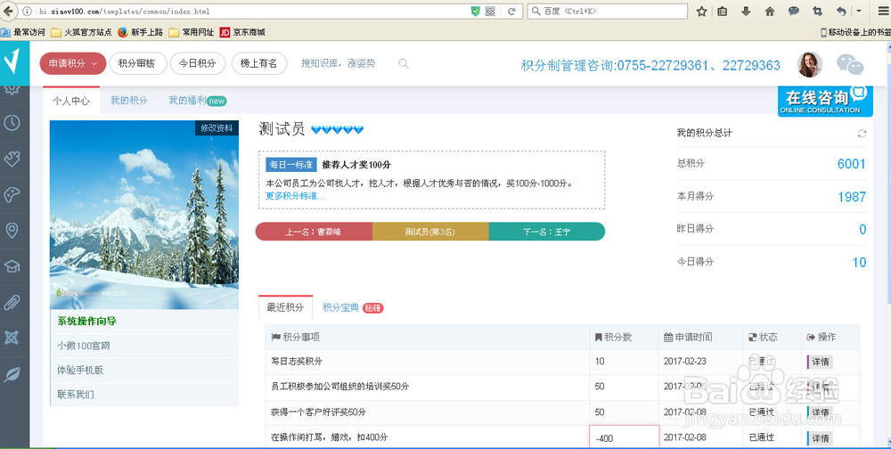Click the screenshot crop toolbar icon
Image resolution: width=891 pixels, height=449 pixels.
(817, 12)
